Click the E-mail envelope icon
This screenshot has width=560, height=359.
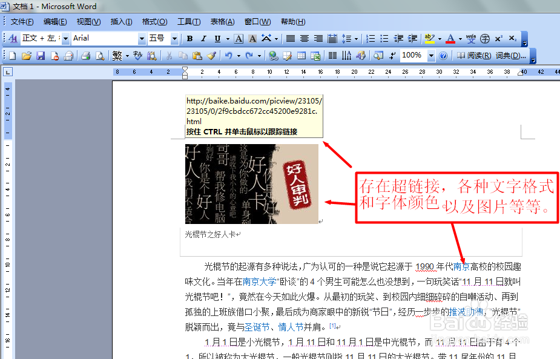click(x=68, y=56)
